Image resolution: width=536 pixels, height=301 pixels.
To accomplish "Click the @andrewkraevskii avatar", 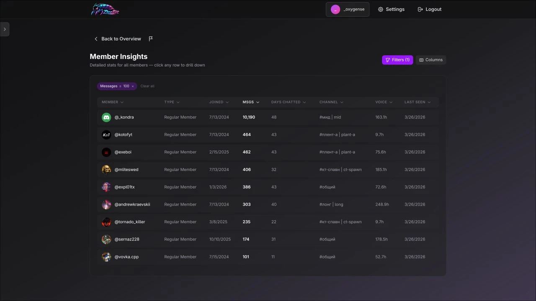I will coord(106,204).
